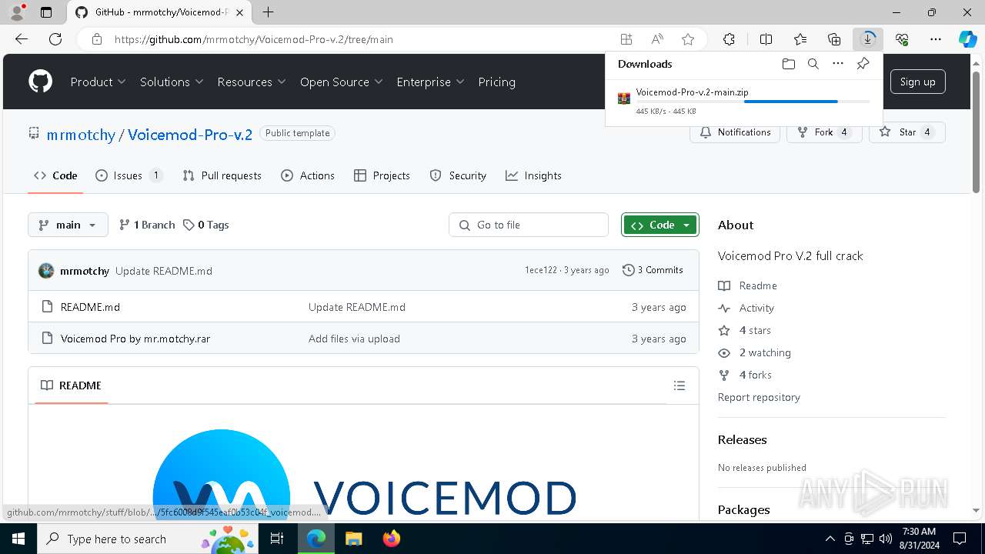This screenshot has height=554, width=985.
Task: Open Browser essentials icon
Action: point(902,39)
